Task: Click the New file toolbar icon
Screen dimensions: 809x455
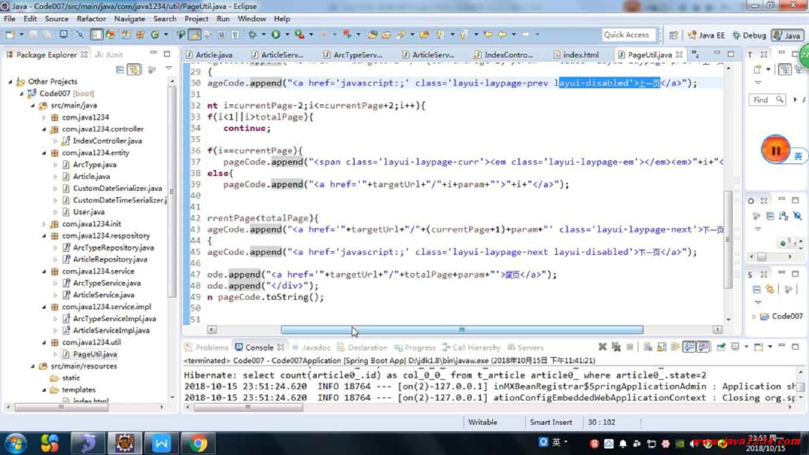Action: 10,34
